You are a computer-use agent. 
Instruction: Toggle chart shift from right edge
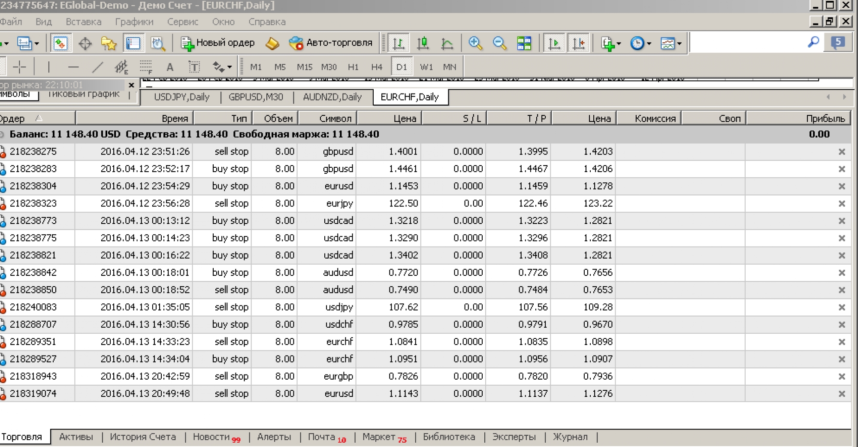click(579, 43)
